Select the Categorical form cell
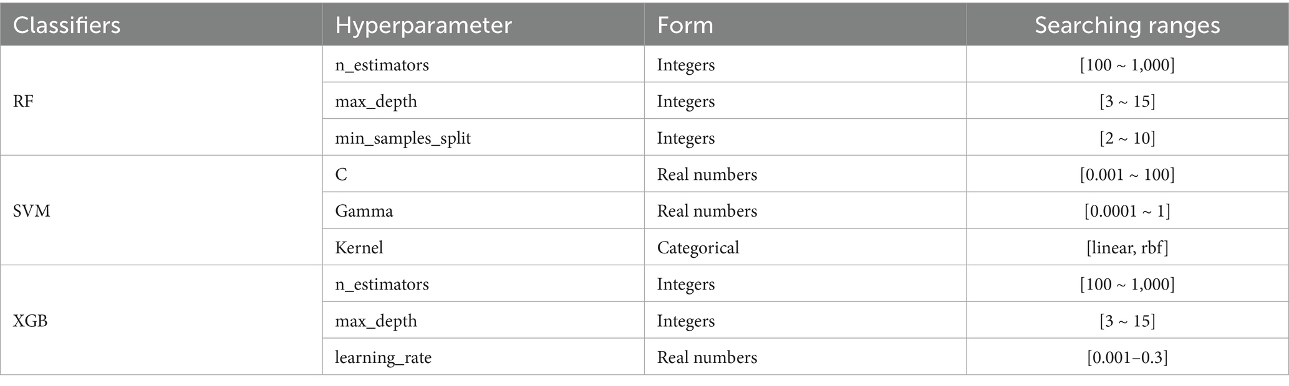The height and width of the screenshot is (386, 1289). coord(698,248)
